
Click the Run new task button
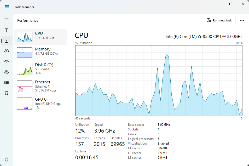point(219,20)
